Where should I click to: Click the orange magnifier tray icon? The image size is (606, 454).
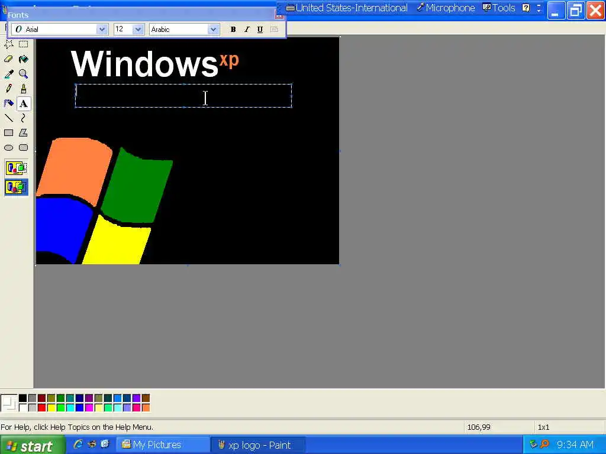click(x=544, y=445)
